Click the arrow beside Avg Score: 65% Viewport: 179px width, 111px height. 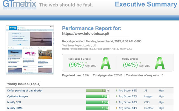point(116,90)
